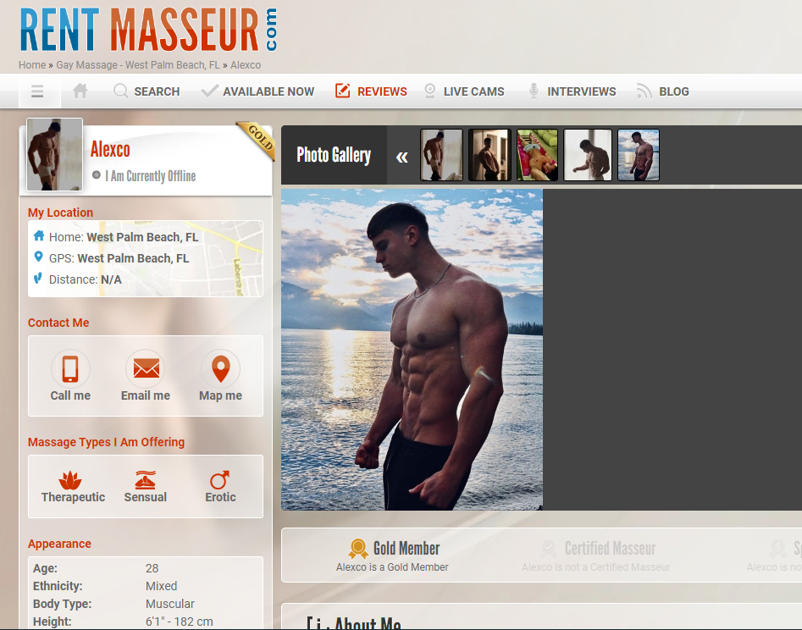Open Gay Massage - West Palm Beach breadcrumb
Image resolution: width=802 pixels, height=630 pixels.
[138, 65]
